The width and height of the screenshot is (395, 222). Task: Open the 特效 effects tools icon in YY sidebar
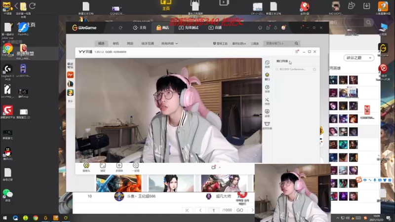(267, 101)
